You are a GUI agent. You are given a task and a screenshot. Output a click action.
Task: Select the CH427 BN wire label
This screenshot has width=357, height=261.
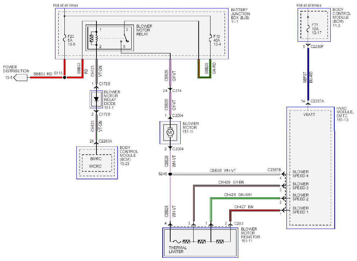click(x=244, y=207)
